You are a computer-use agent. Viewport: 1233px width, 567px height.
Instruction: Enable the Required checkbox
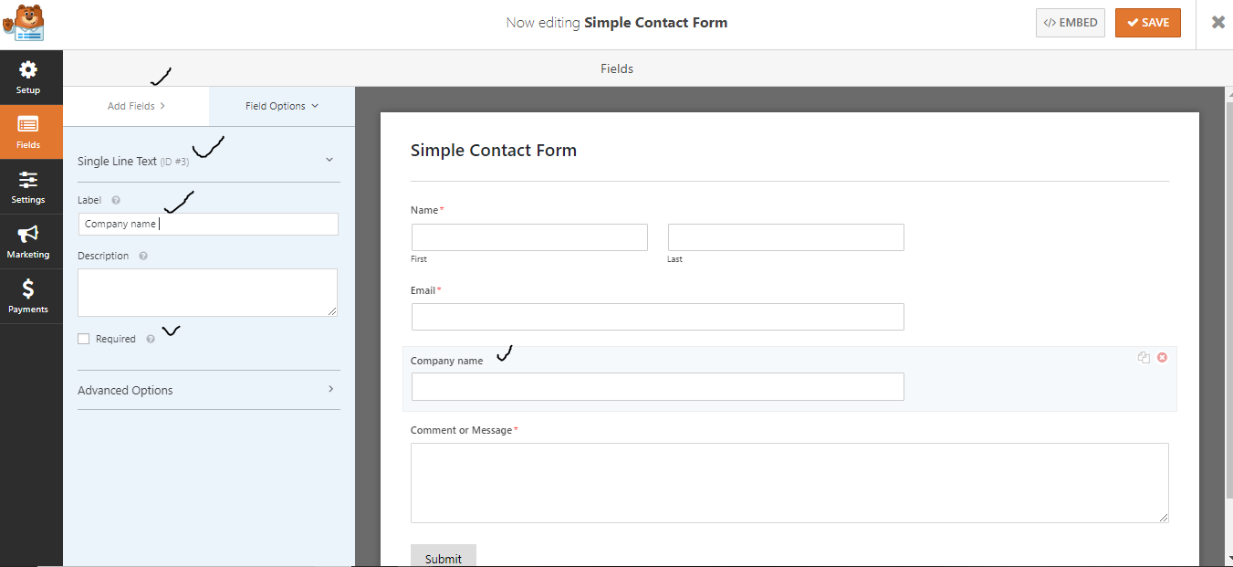point(84,339)
